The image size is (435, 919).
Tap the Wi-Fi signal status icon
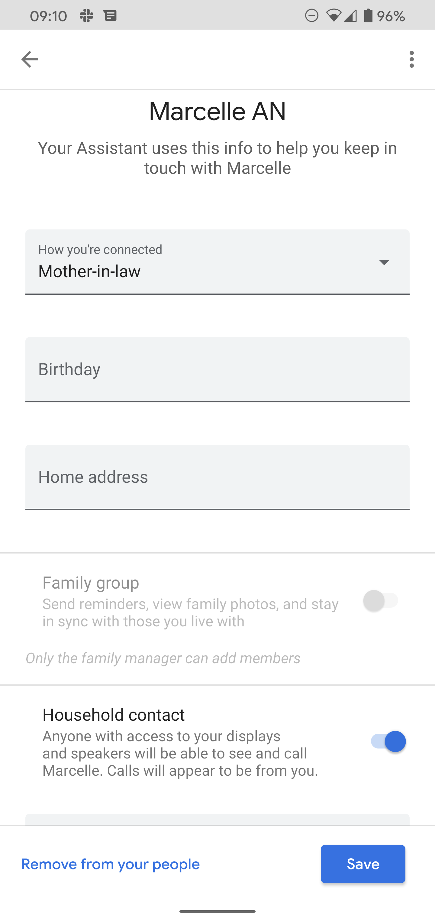[333, 16]
